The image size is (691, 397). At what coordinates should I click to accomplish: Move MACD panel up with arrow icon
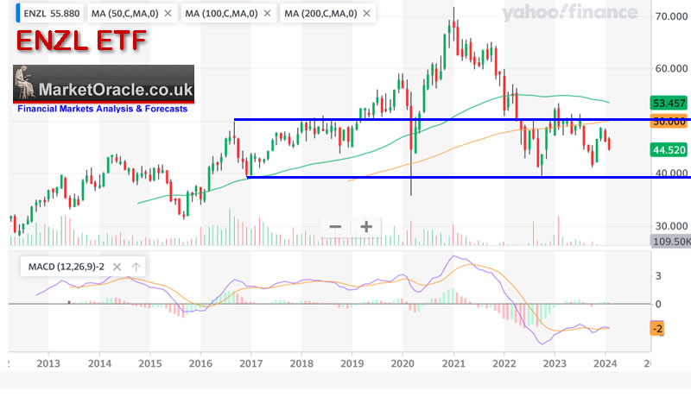[x=136, y=266]
